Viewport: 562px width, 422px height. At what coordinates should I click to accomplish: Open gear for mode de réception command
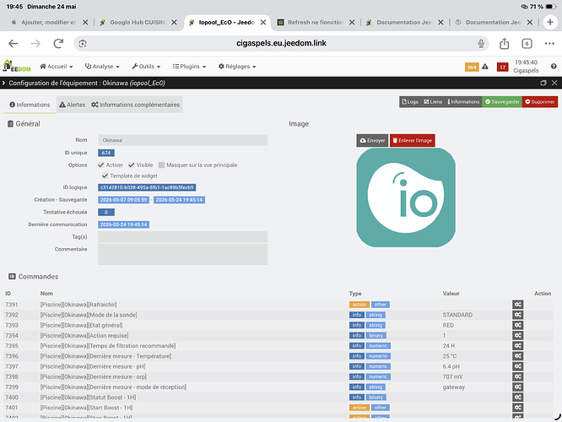[517, 387]
